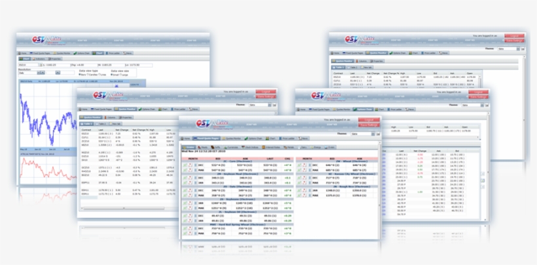
Task: Open Properties tab in Chart window
Action: click(54, 58)
